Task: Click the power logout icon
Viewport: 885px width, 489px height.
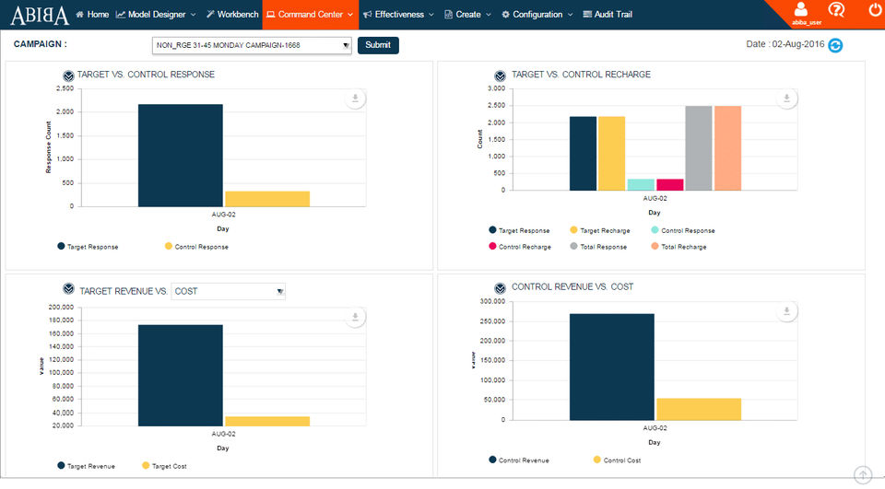Action: tap(875, 9)
